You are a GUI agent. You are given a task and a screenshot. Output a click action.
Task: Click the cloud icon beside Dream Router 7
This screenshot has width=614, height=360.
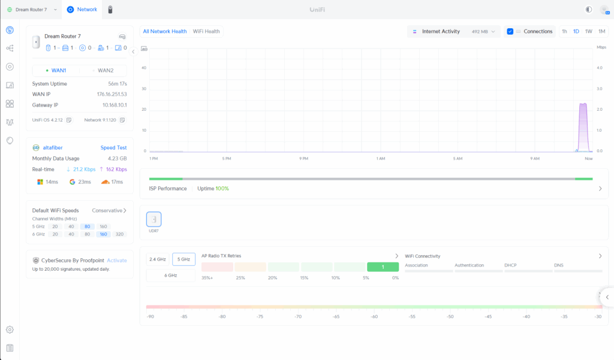pyautogui.click(x=122, y=37)
